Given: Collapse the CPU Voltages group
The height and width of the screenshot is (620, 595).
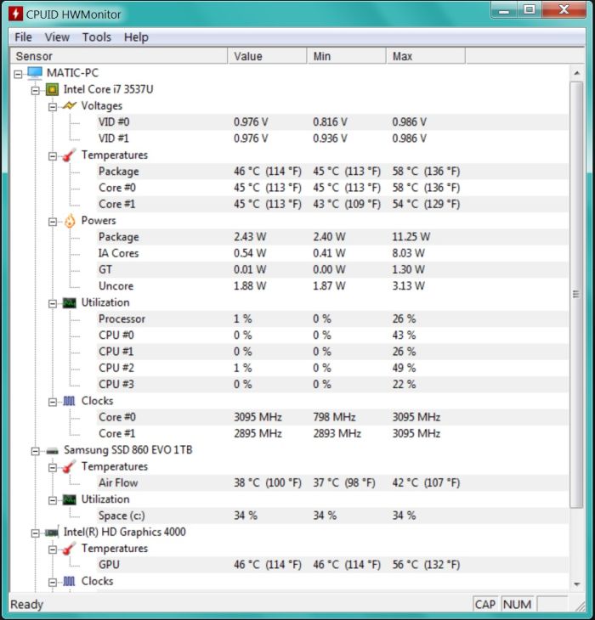Looking at the screenshot, I should [x=53, y=107].
